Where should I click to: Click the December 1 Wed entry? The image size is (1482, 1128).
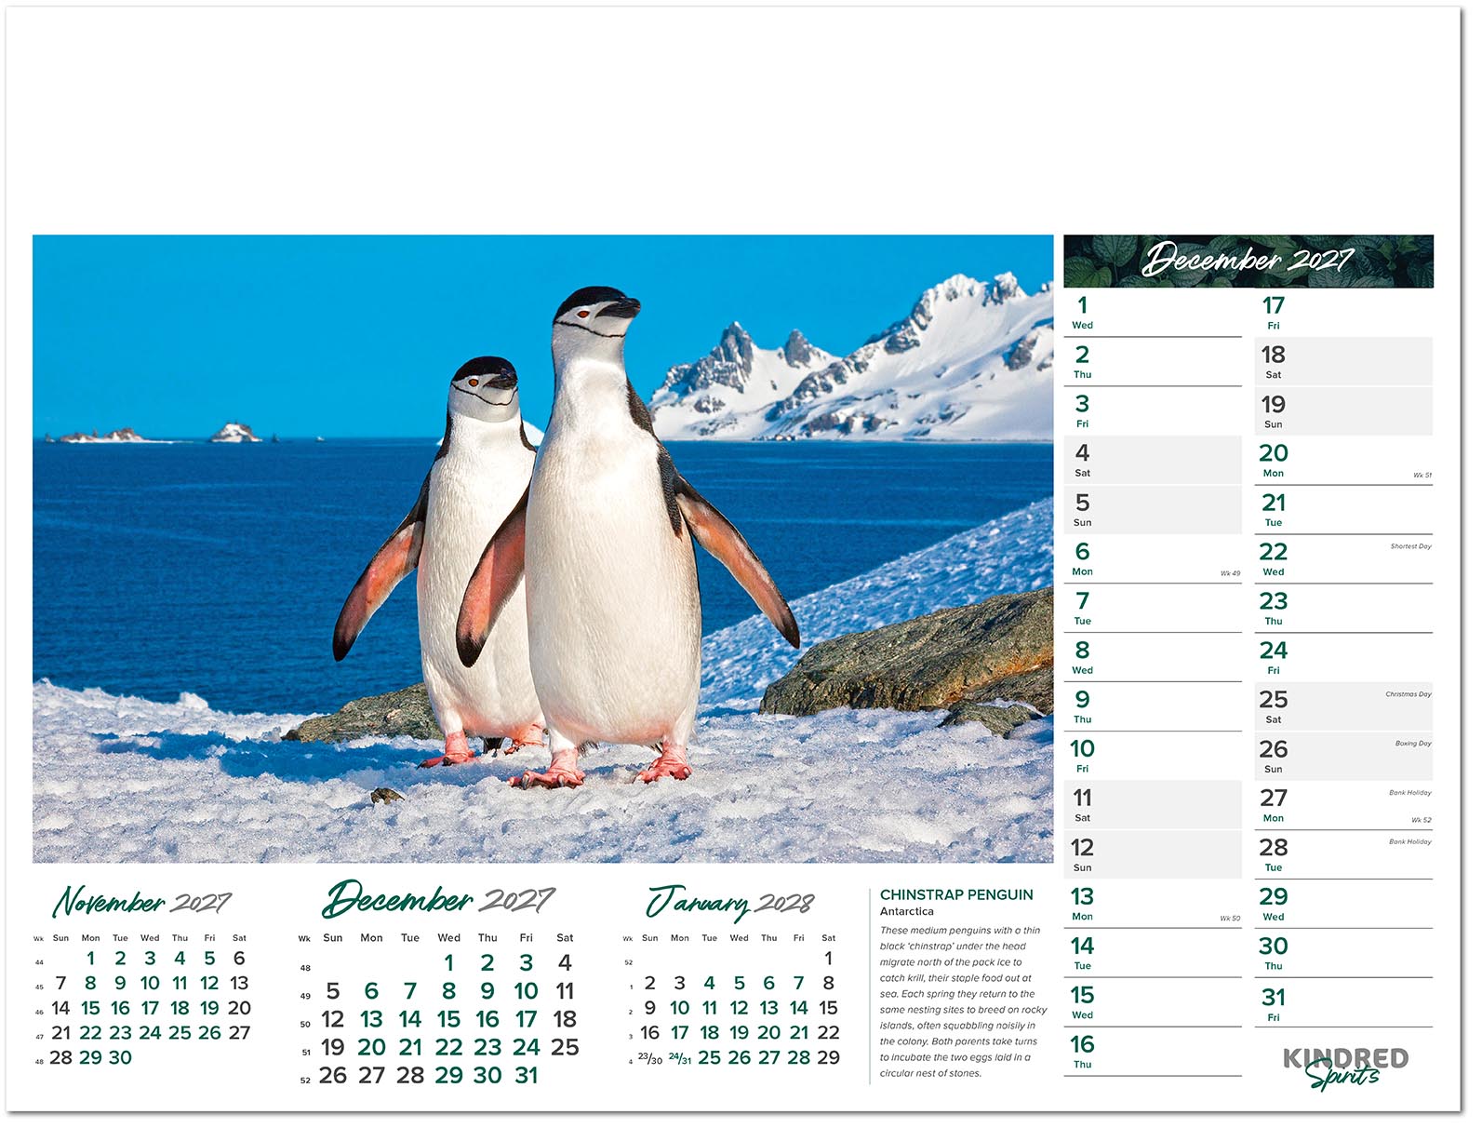[1153, 313]
